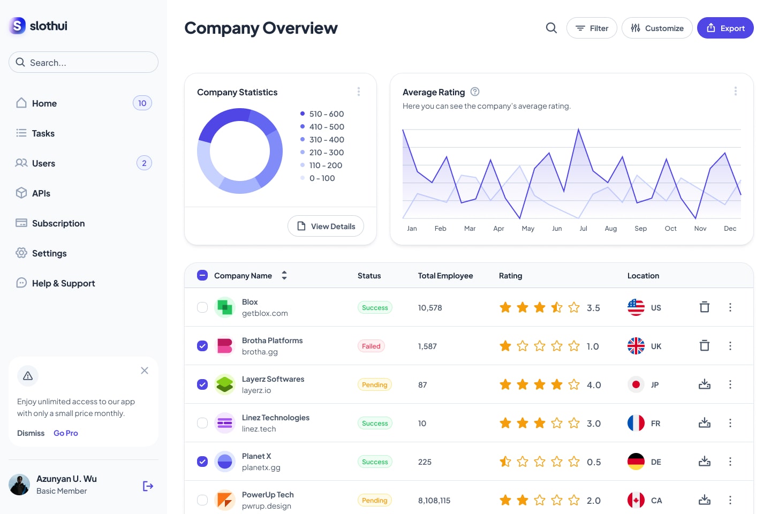Delete the Brotha Platforms row

click(704, 346)
